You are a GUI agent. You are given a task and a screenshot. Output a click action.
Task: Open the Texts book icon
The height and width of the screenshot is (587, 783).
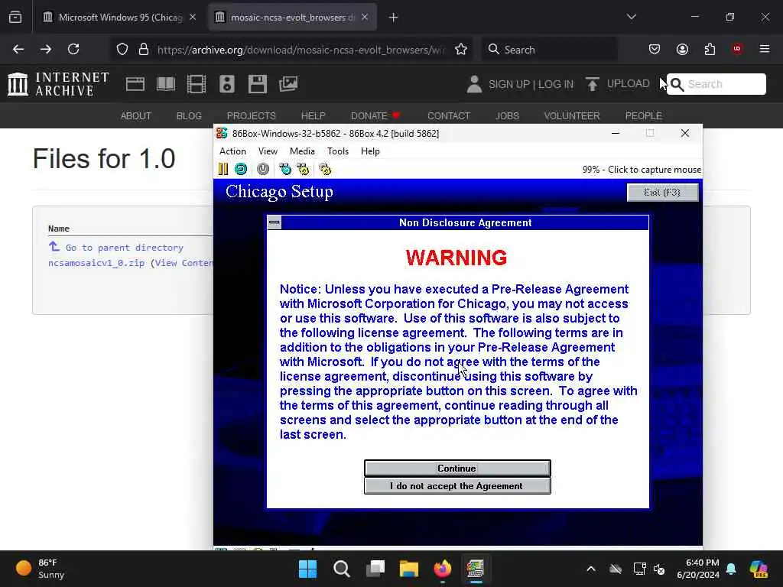coord(166,84)
